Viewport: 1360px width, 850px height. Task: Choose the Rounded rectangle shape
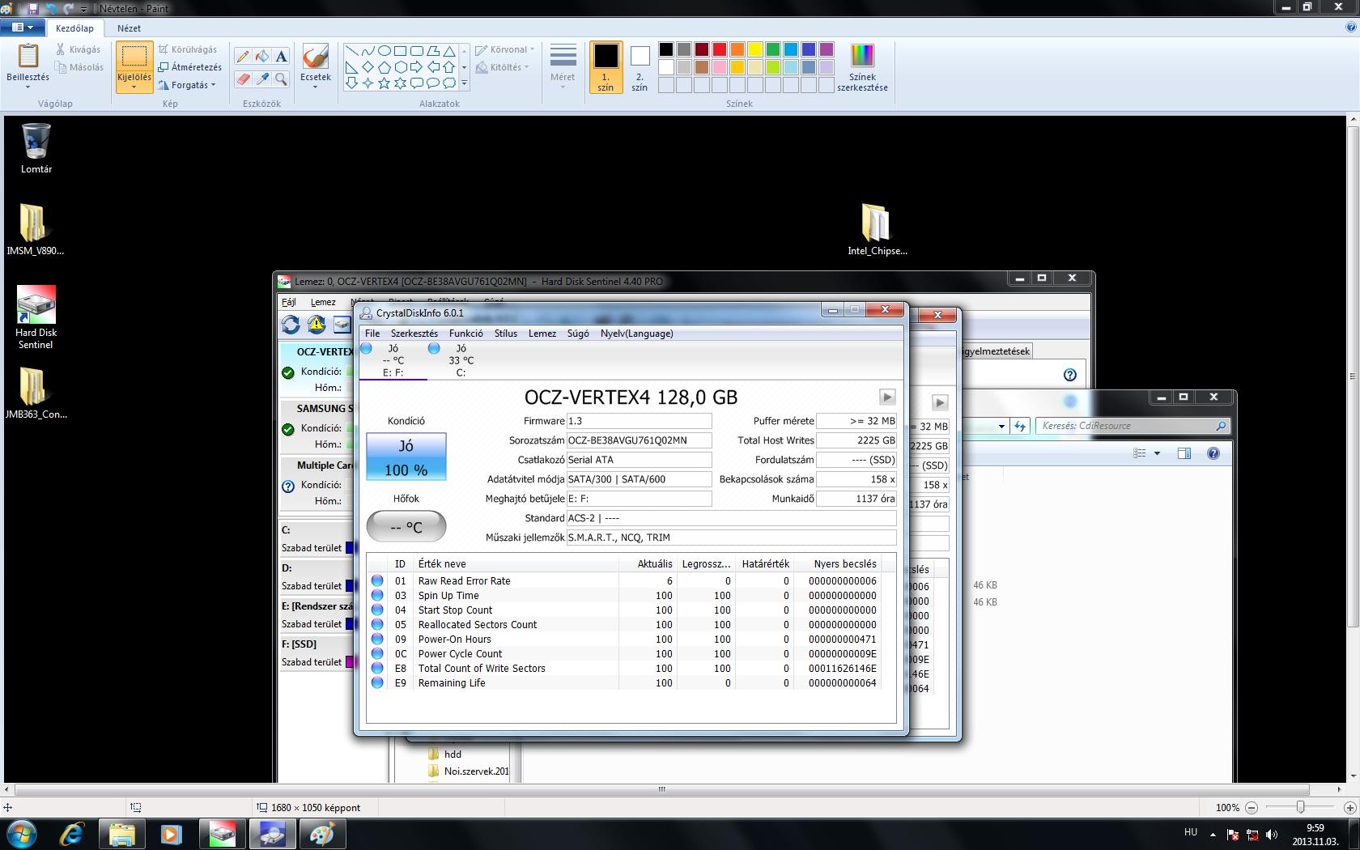(417, 50)
